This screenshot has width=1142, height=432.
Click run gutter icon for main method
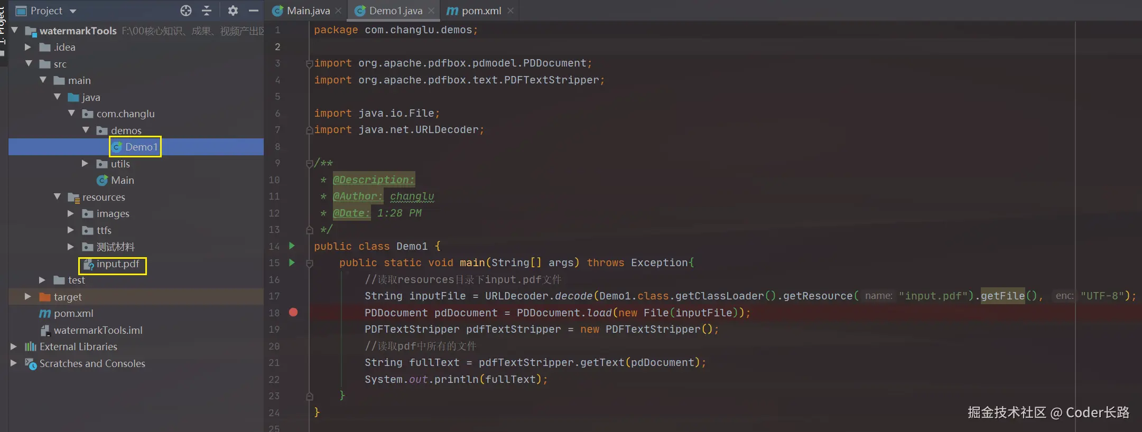click(x=292, y=262)
